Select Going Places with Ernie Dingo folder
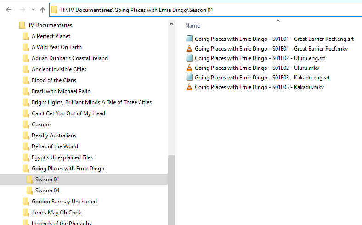This screenshot has width=362, height=225. tap(68, 169)
